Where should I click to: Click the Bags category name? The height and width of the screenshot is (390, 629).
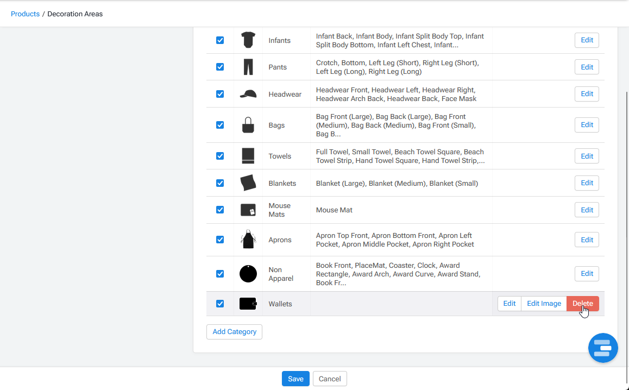click(x=276, y=125)
